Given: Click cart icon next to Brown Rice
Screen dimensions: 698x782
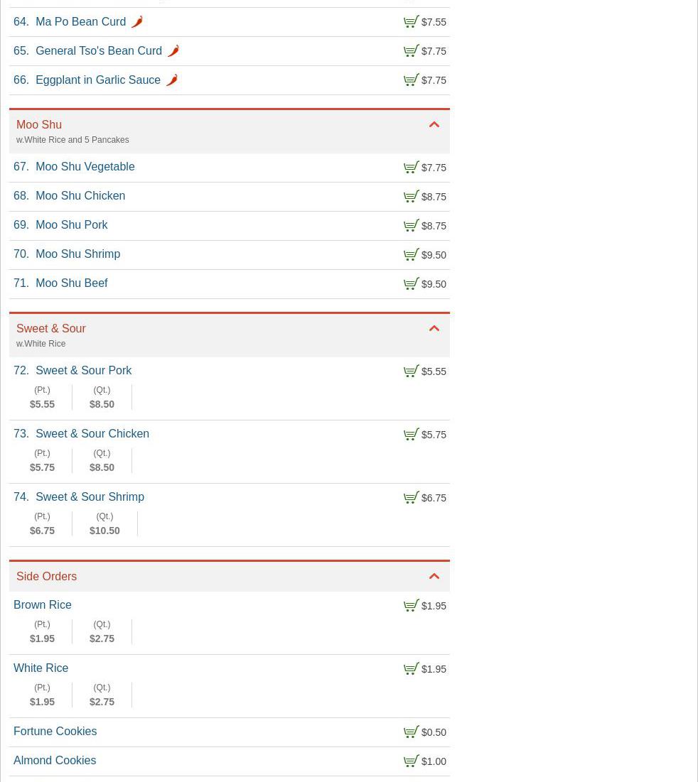Looking at the screenshot, I should (412, 606).
